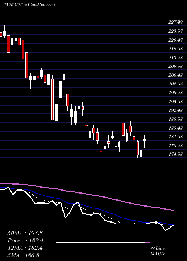Click the 12MA : 182.4 readout
Viewport: 187px width, 261px height.
tap(25, 248)
